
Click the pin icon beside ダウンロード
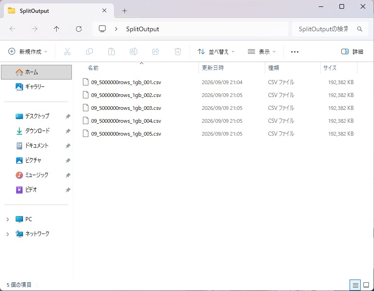pyautogui.click(x=68, y=131)
